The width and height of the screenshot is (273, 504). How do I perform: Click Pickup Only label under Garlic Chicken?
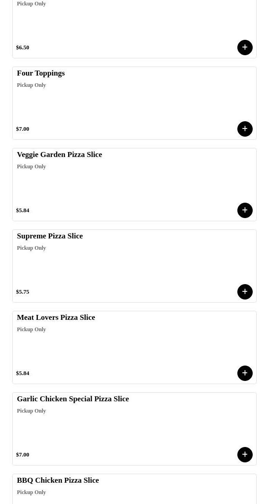tap(31, 411)
